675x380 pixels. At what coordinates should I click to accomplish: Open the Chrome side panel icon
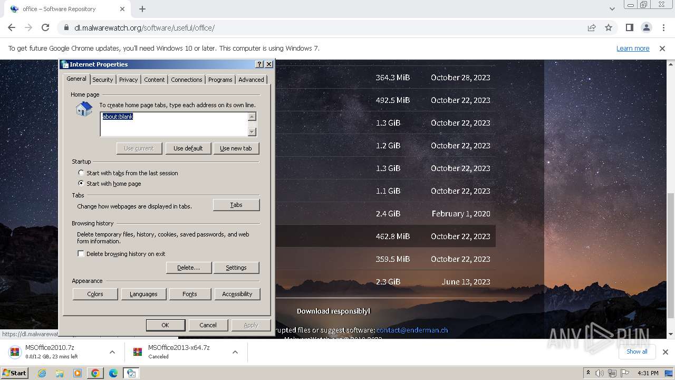(629, 27)
